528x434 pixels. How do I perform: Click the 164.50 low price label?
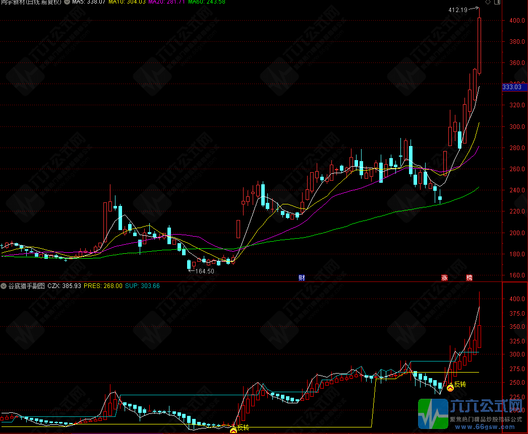pyautogui.click(x=205, y=271)
